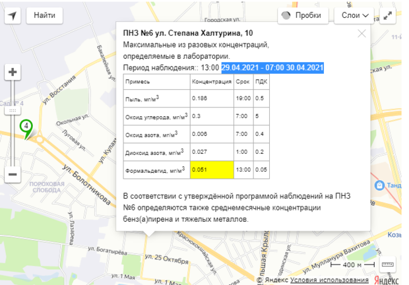
Task: Close the ПНЗ №6 info balloon
Action: pyautogui.click(x=362, y=33)
